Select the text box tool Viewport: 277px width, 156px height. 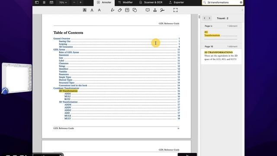coord(127,10)
